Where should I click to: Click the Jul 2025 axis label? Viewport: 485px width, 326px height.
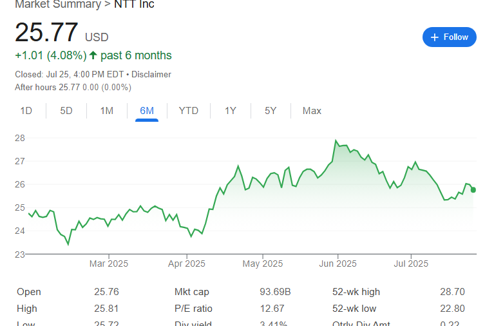(411, 264)
